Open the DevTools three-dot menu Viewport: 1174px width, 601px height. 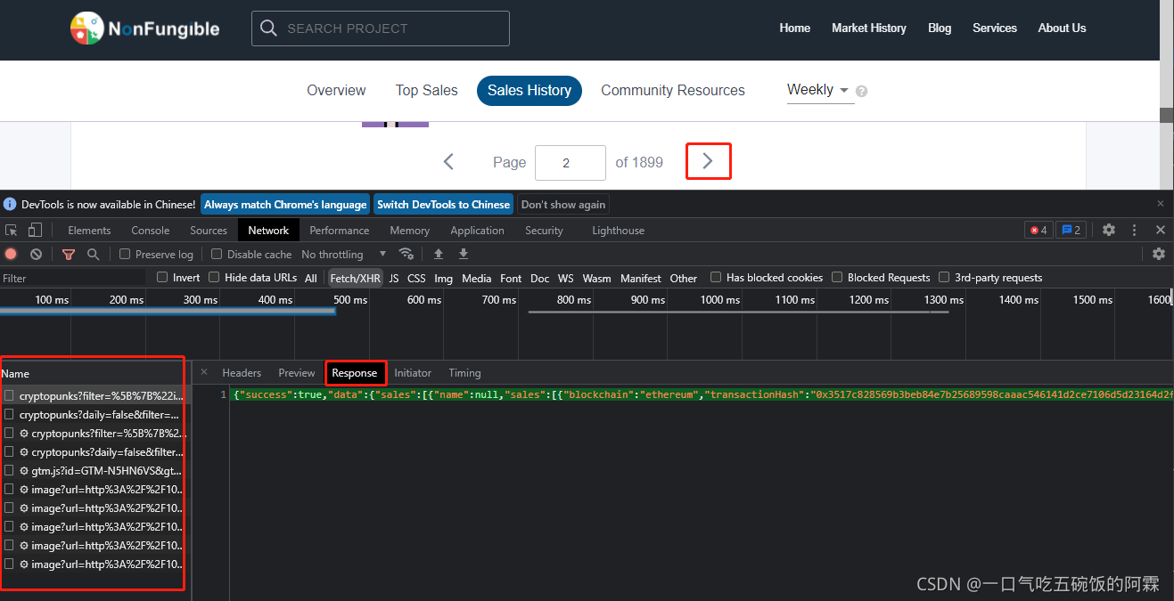pos(1135,230)
